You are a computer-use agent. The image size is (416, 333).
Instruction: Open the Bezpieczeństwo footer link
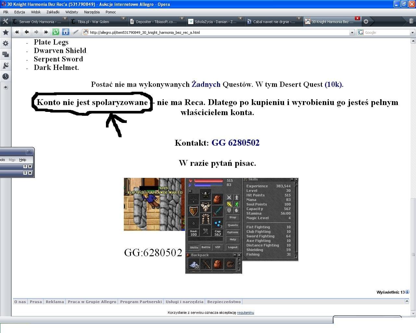click(x=224, y=301)
